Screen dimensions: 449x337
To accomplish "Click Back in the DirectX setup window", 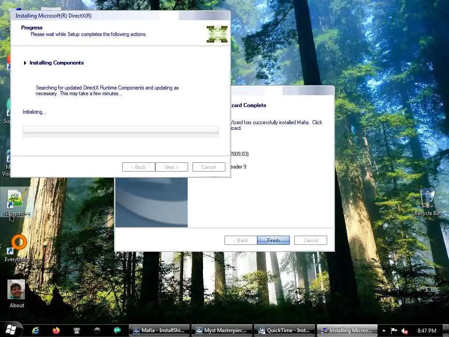I will click(139, 167).
